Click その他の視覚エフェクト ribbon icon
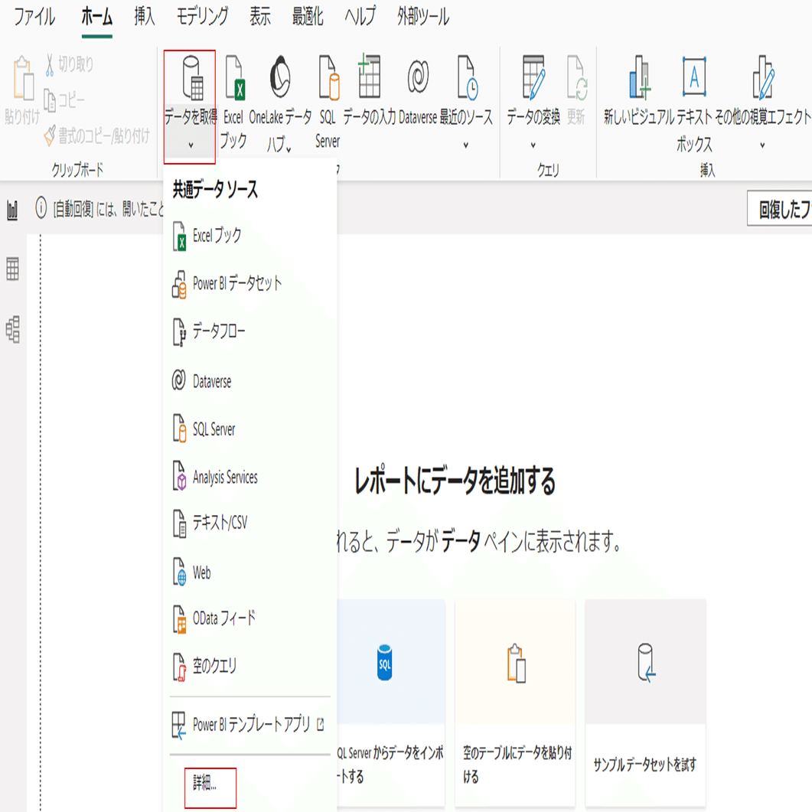The width and height of the screenshot is (812, 812). (x=763, y=77)
